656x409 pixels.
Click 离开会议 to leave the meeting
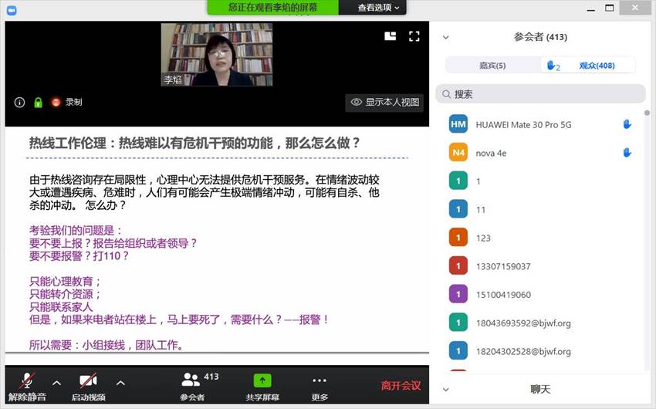click(x=401, y=386)
